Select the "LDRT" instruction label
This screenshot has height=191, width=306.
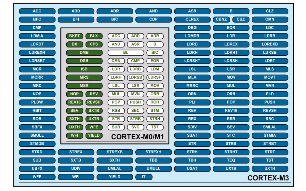(270, 61)
